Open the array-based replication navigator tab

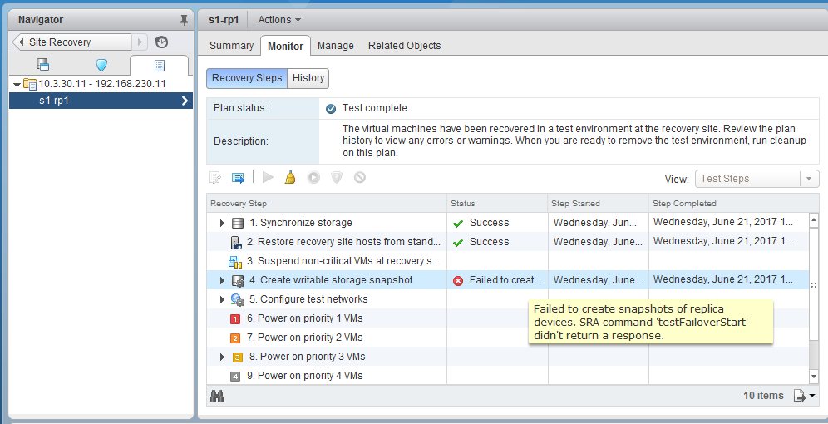click(x=43, y=65)
